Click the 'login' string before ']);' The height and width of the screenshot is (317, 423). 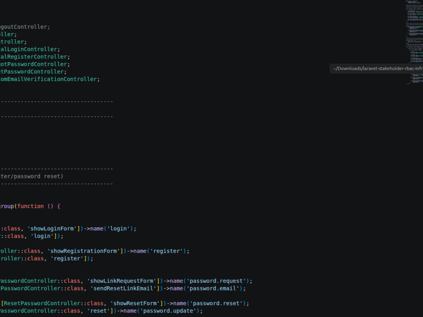click(x=42, y=236)
